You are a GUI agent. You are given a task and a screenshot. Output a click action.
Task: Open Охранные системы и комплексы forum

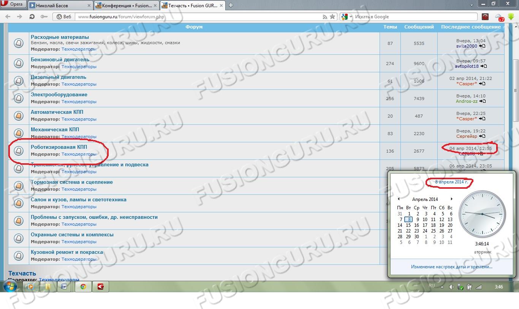tap(72, 234)
